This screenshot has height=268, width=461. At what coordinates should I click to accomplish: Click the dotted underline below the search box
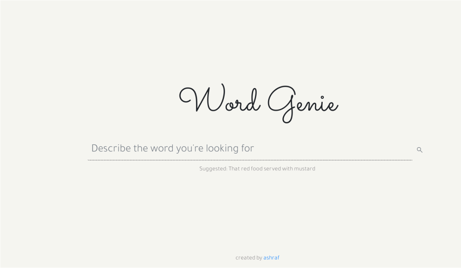pos(250,160)
